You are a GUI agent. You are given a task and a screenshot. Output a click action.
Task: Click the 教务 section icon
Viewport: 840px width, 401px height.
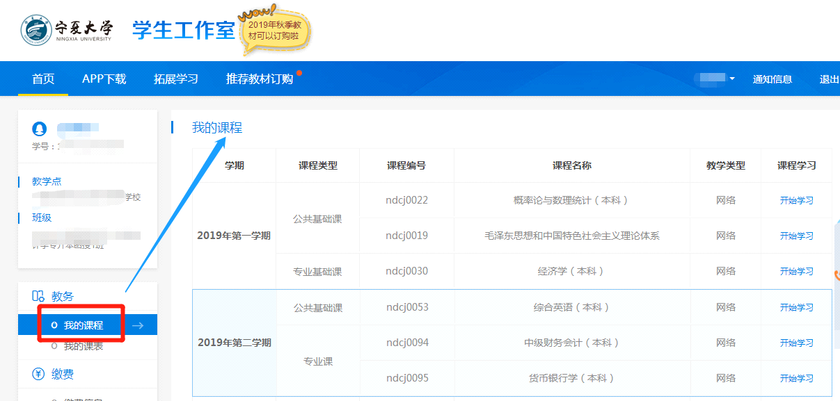click(38, 297)
